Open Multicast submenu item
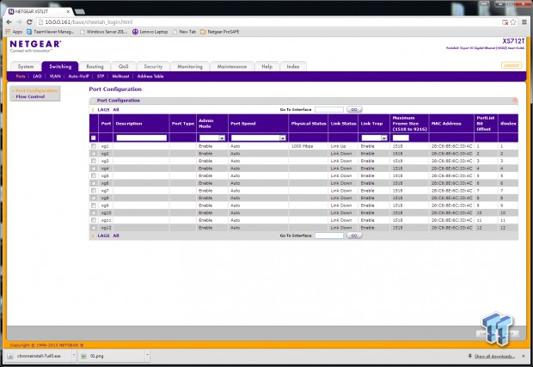 pyautogui.click(x=120, y=76)
